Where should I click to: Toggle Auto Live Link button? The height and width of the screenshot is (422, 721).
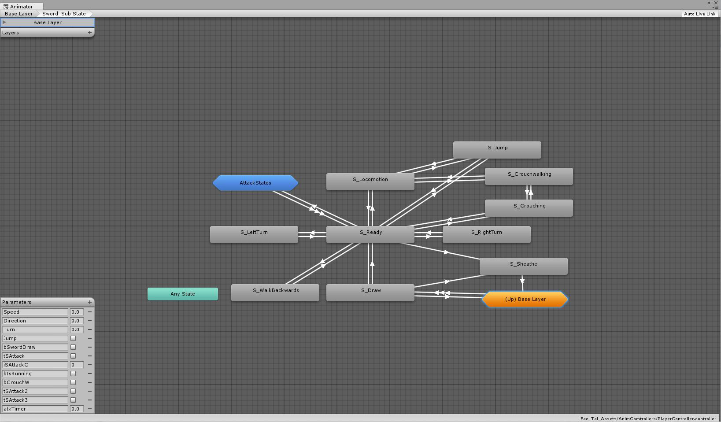click(699, 14)
